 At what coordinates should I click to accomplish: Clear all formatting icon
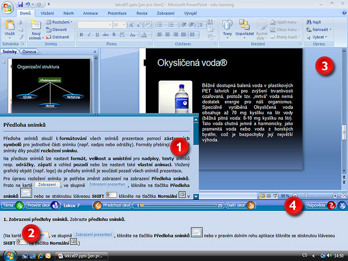point(148,25)
